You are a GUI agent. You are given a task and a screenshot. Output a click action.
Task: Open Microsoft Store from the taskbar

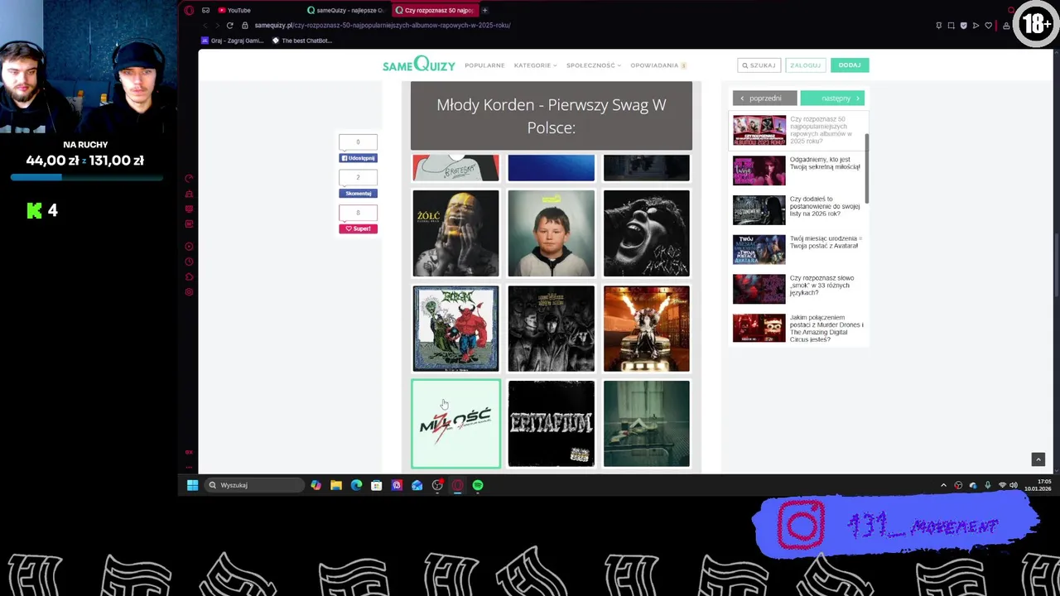376,485
